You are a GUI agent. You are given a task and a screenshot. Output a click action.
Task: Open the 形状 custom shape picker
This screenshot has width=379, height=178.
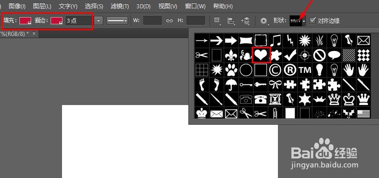click(x=298, y=21)
